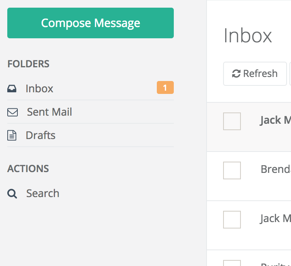Open the message from Brenda
Screen dimensions: 291x266
[x=276, y=169]
